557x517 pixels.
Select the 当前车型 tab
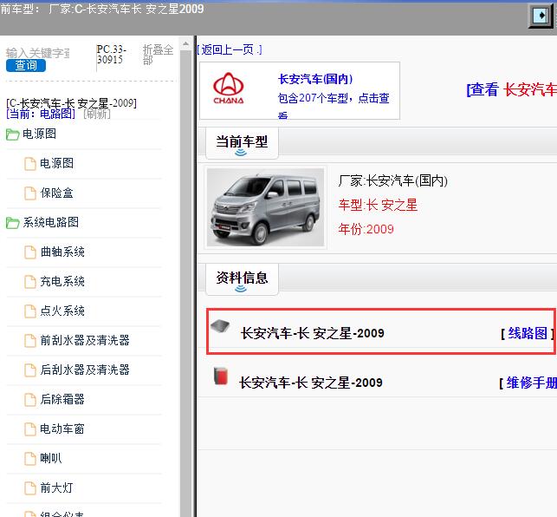tap(242, 143)
